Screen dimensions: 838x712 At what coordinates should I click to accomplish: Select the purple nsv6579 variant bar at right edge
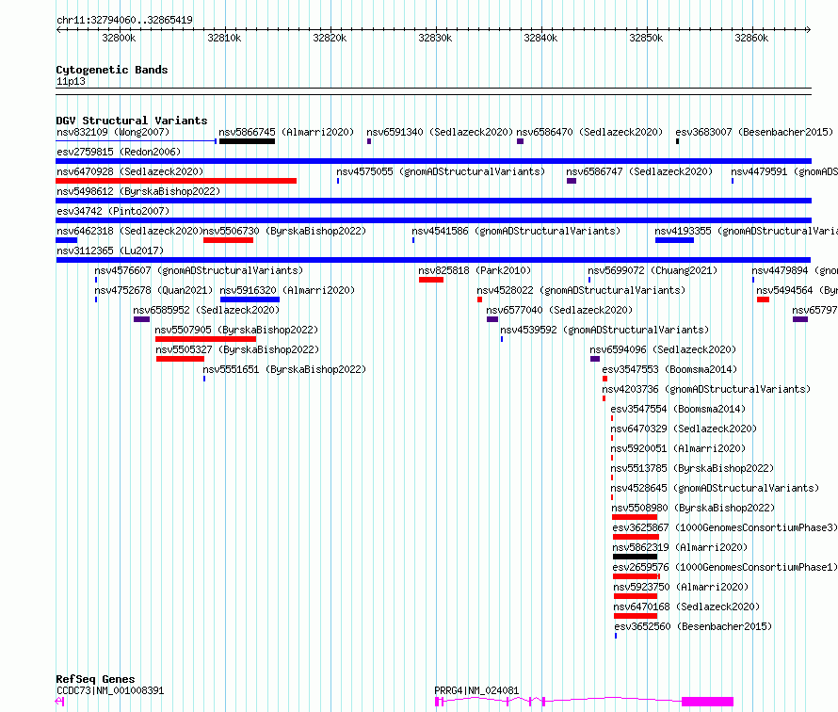[800, 319]
